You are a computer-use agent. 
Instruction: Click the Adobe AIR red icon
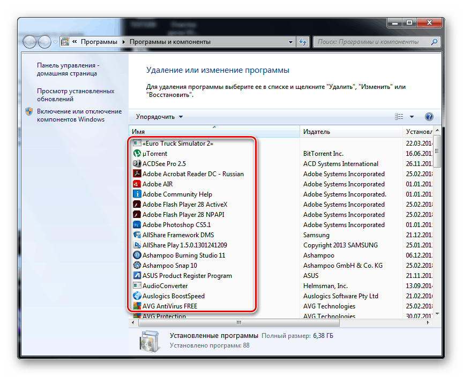point(137,184)
